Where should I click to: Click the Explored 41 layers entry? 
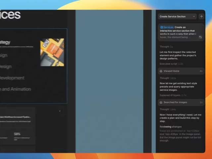point(173,95)
